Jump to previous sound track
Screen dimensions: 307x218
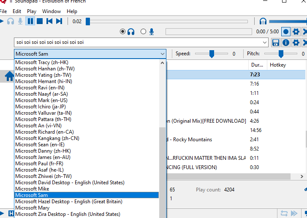click(49, 21)
